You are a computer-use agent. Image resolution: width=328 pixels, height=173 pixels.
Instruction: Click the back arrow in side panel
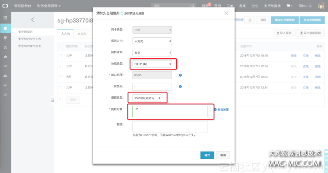point(32,20)
